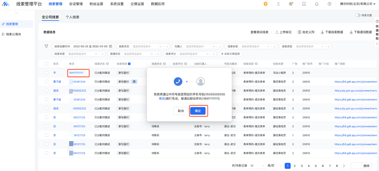Click the 确定 button in call dialog
The height and width of the screenshot is (171, 379).
click(x=198, y=111)
